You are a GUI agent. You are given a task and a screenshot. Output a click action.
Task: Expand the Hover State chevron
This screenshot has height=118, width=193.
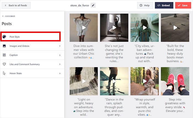click(60, 73)
